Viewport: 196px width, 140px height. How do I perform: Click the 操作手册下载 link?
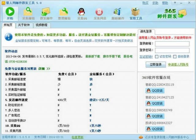click(x=112, y=56)
